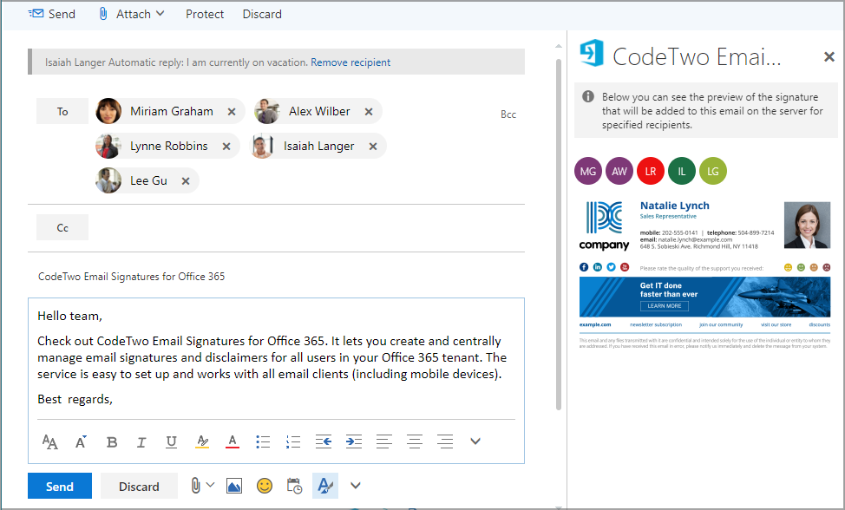This screenshot has height=510, width=845.
Task: Click Protect in the top toolbar
Action: coord(204,14)
